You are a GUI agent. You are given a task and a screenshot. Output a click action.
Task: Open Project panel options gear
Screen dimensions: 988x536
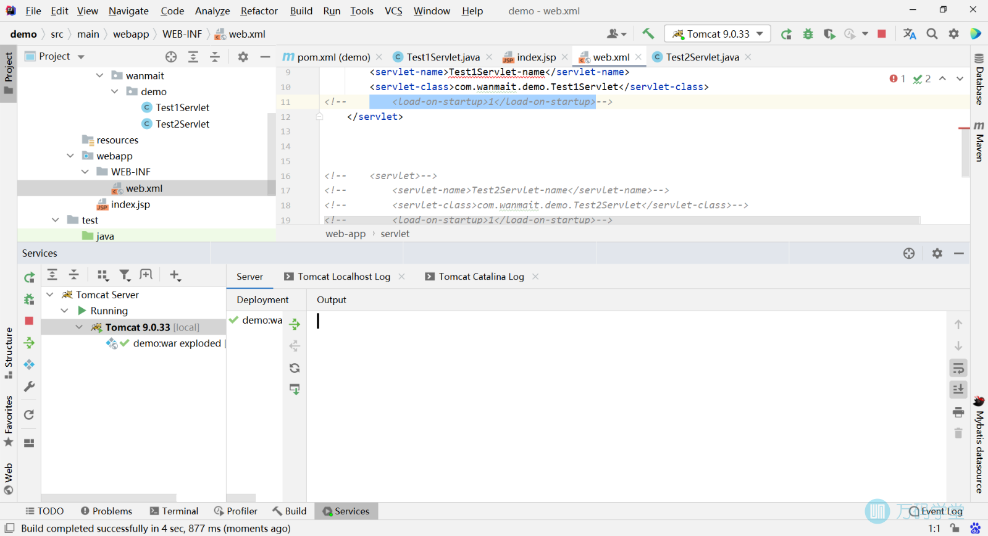pyautogui.click(x=243, y=57)
